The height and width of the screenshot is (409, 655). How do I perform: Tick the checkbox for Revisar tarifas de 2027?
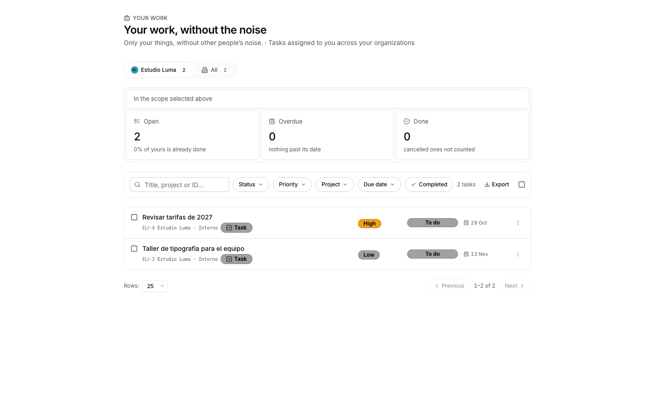(x=134, y=217)
